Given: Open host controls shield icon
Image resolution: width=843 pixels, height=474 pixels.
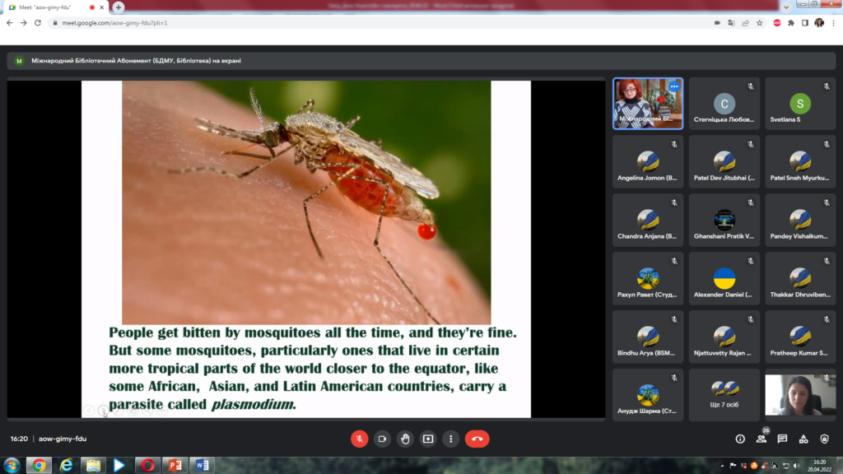Looking at the screenshot, I should pos(824,439).
